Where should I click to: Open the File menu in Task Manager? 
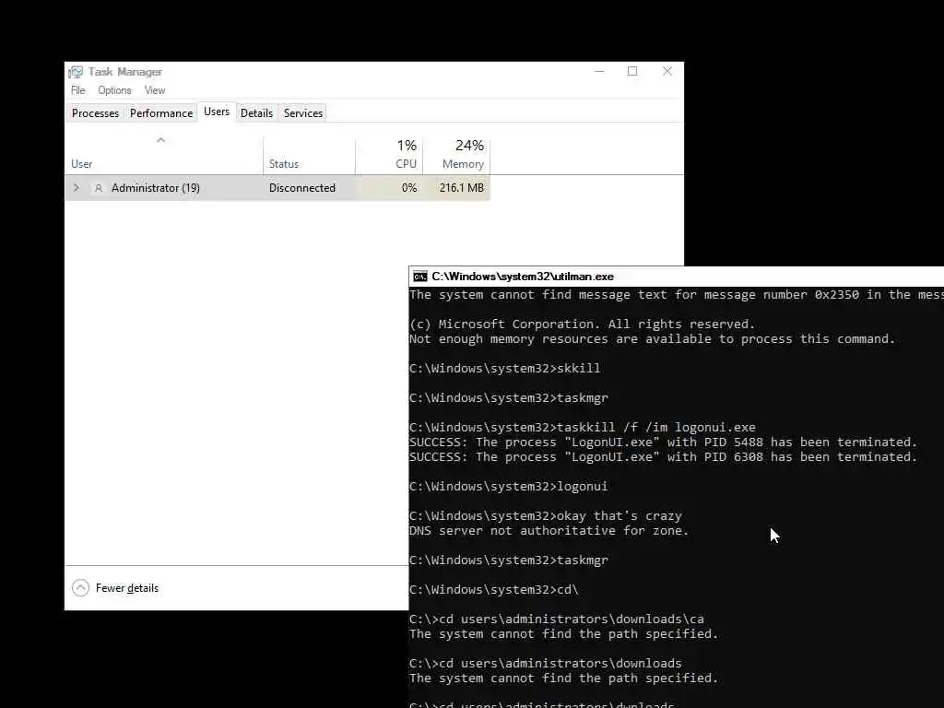point(78,90)
